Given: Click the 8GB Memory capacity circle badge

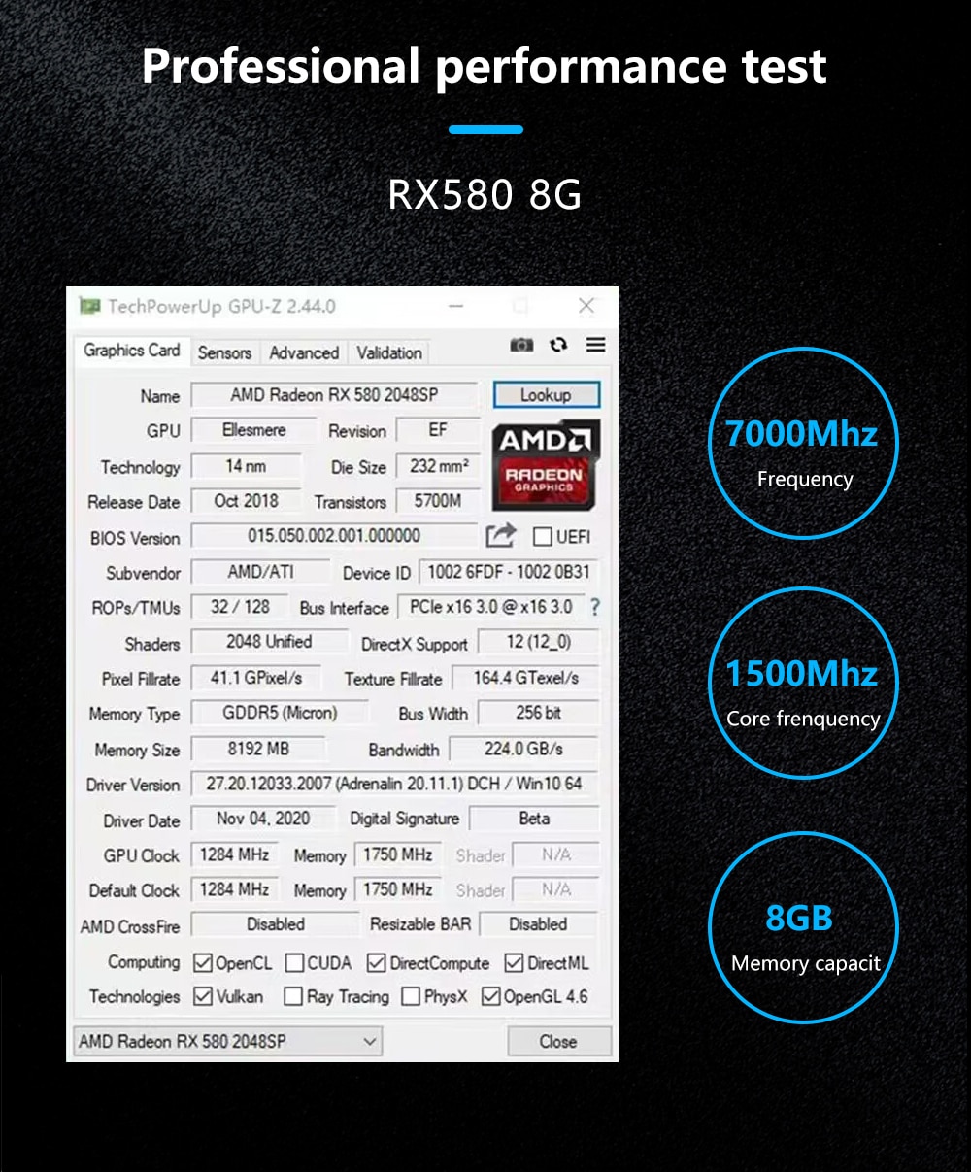Looking at the screenshot, I should coord(803,927).
